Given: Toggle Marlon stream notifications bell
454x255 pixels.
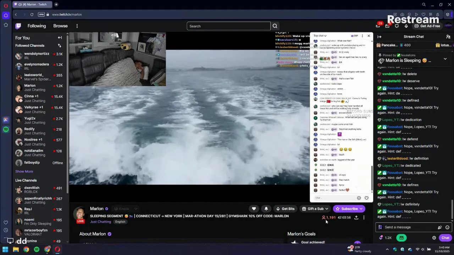Looking at the screenshot, I should 266,209.
